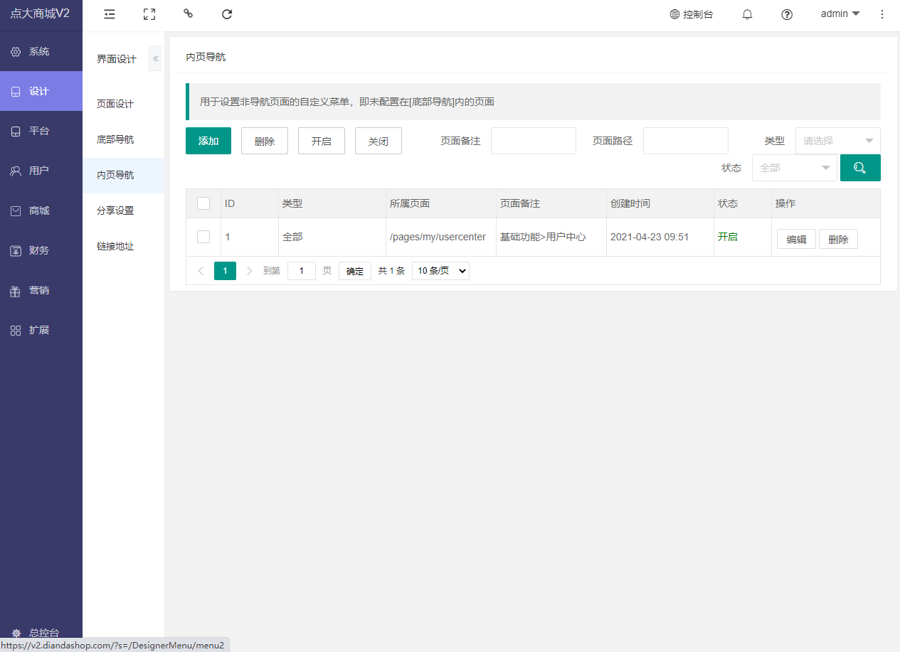Viewport: 900px width, 652px height.
Task: Click the refresh page icon
Action: 227,14
